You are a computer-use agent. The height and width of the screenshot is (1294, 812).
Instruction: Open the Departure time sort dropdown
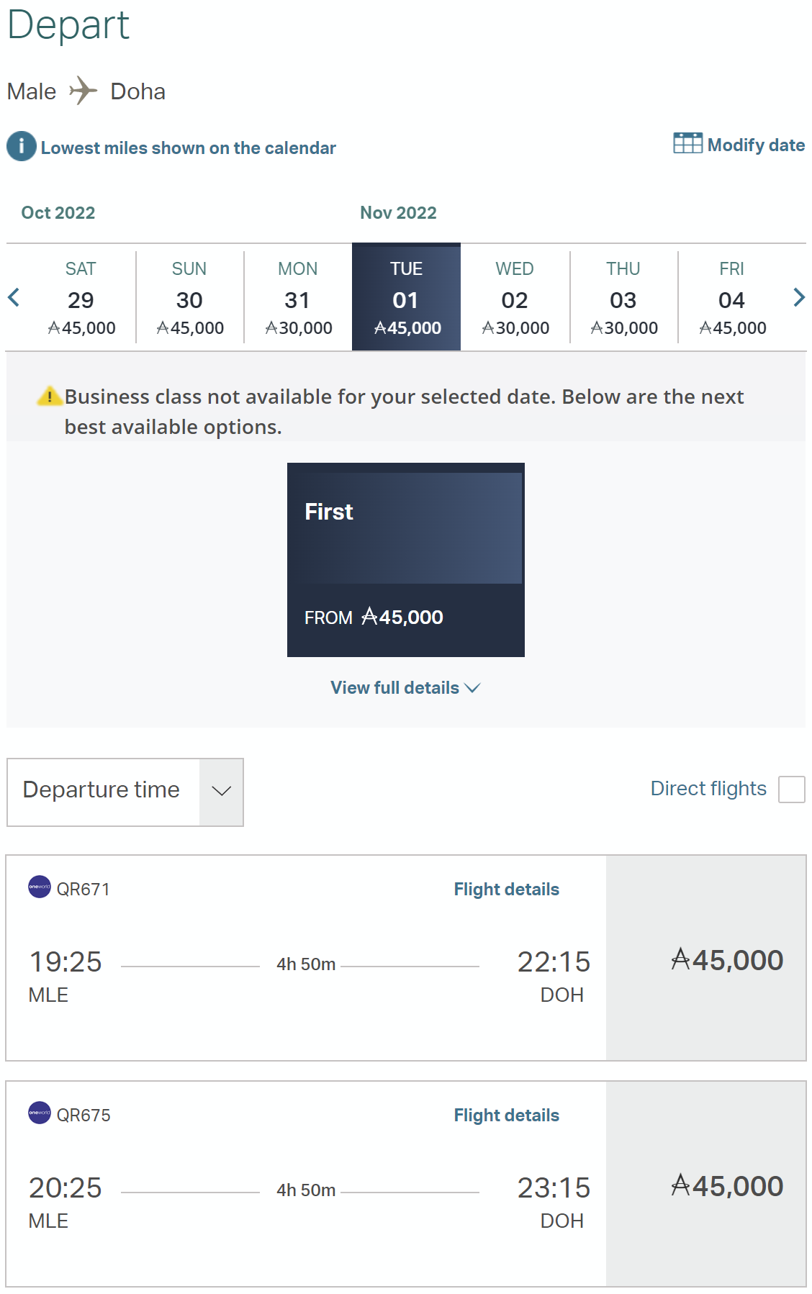125,792
